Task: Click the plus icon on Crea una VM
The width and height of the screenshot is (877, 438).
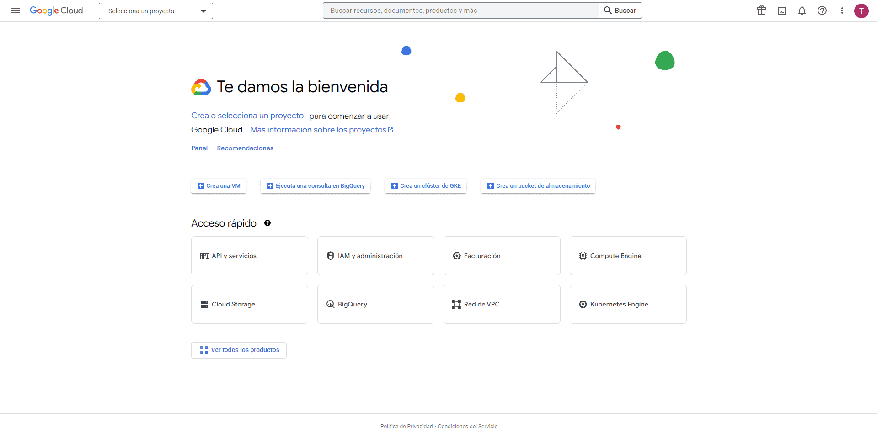Action: pyautogui.click(x=201, y=186)
